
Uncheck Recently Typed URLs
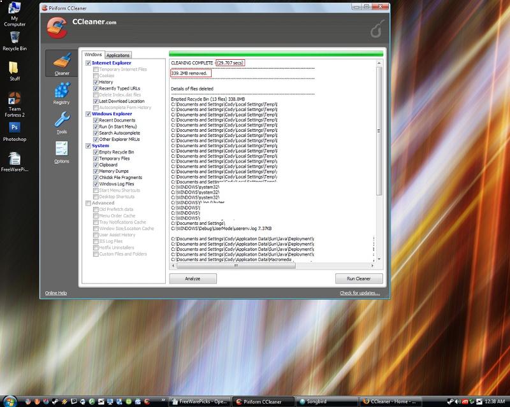(96, 89)
